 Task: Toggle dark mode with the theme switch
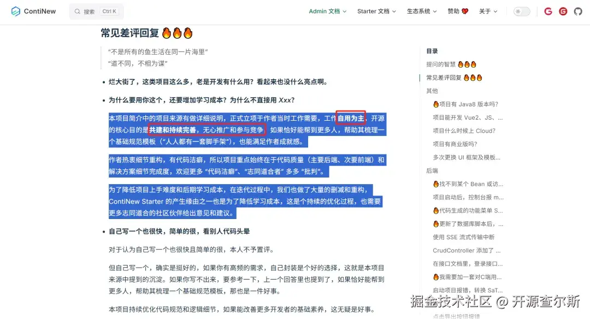coord(521,10)
